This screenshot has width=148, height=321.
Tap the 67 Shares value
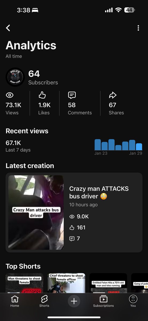[x=112, y=105]
